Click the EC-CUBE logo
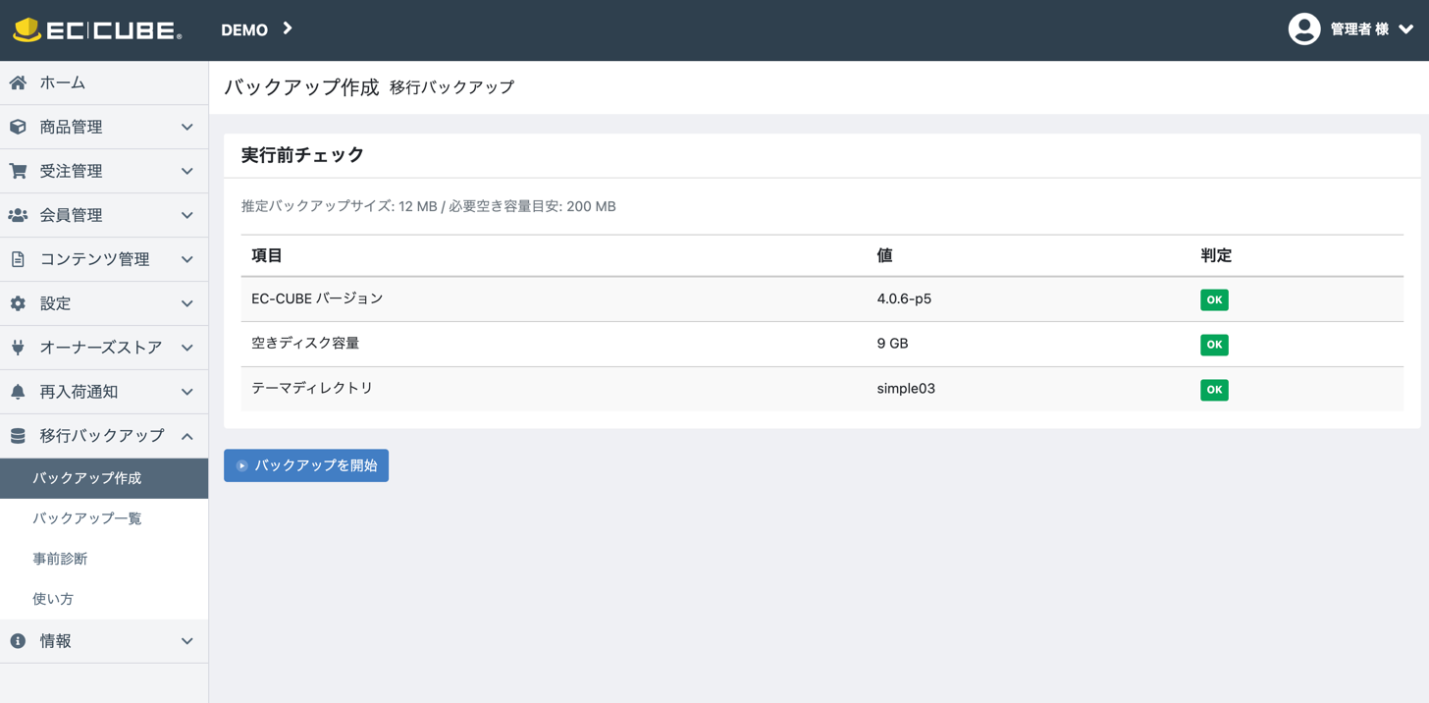 [x=97, y=30]
